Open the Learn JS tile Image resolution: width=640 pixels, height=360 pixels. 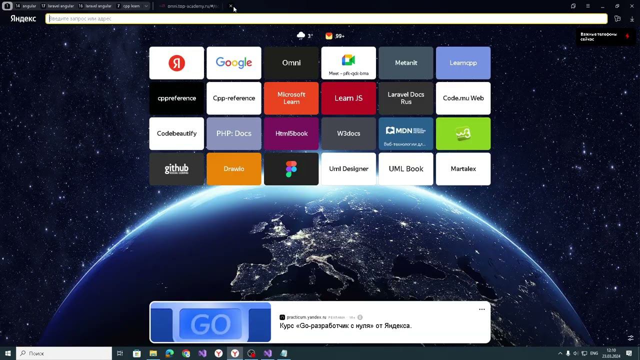[x=348, y=98]
